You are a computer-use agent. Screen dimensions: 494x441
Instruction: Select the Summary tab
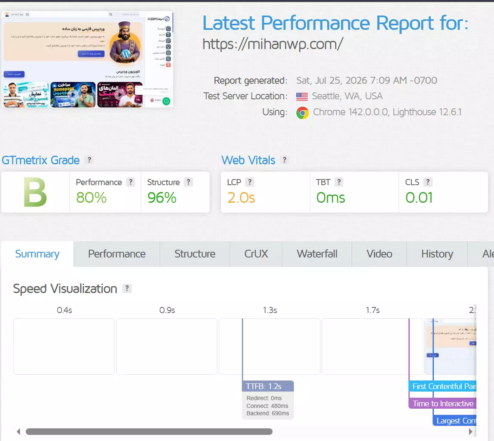(37, 254)
